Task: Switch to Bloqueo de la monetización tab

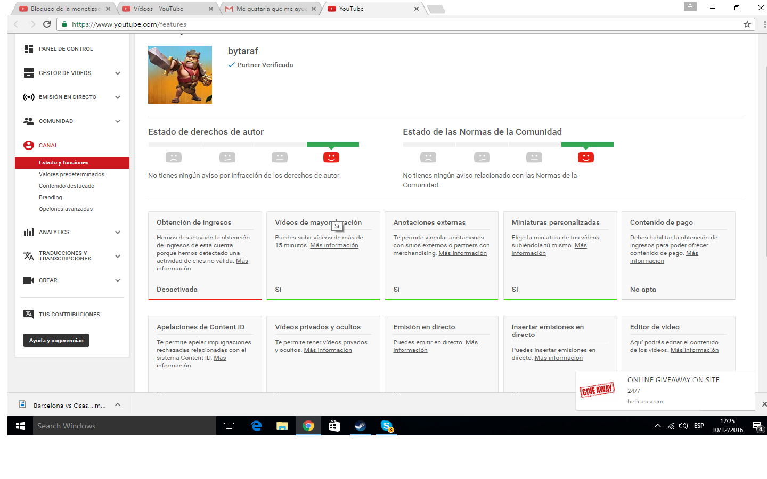Action: [x=64, y=9]
